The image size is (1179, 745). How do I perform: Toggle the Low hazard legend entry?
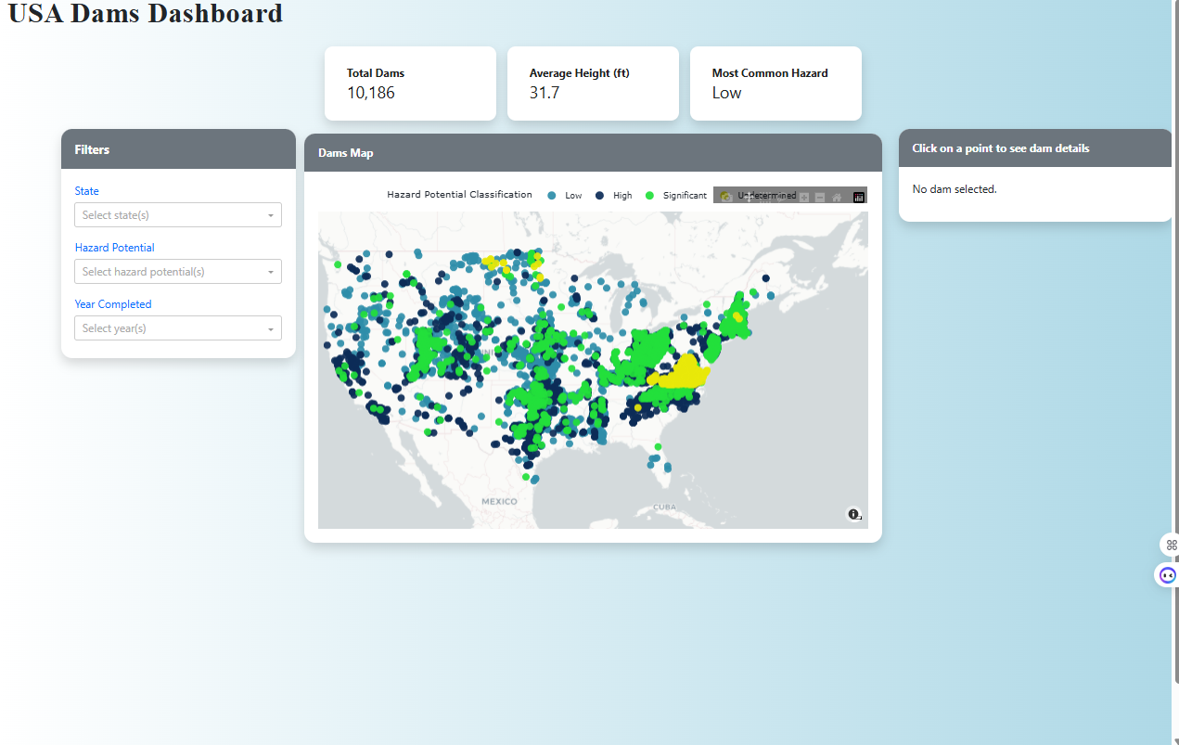(x=565, y=196)
